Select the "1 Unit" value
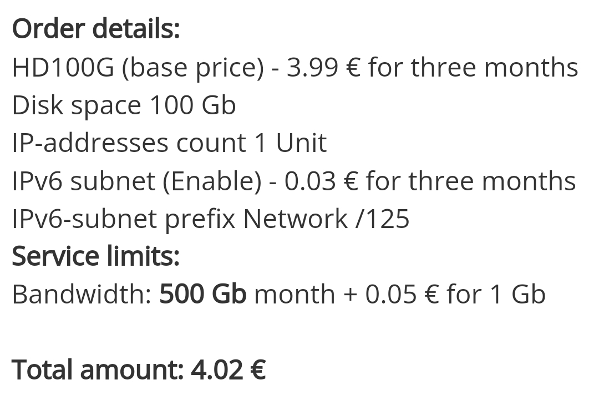This screenshot has height=400, width=599. pos(291,143)
